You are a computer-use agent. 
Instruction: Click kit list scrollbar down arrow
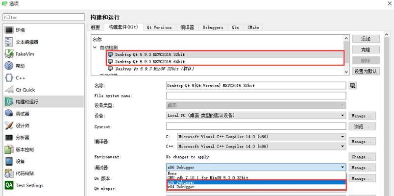tap(346, 72)
